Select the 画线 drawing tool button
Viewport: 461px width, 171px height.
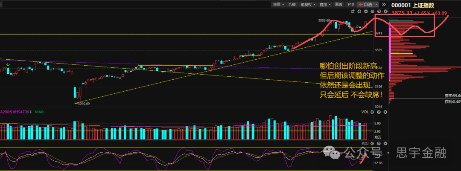[338, 4]
